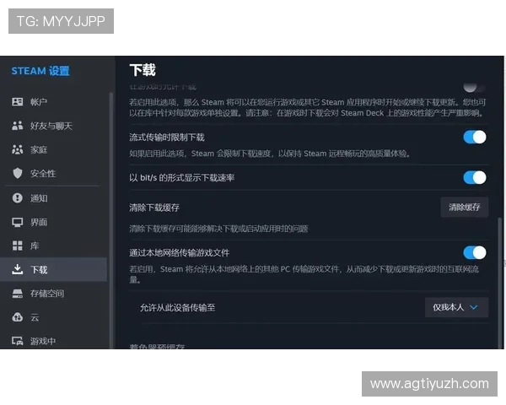The height and width of the screenshot is (405, 506).
Task: Click the 游戏中 in-game overlay icon
Action: (x=18, y=341)
